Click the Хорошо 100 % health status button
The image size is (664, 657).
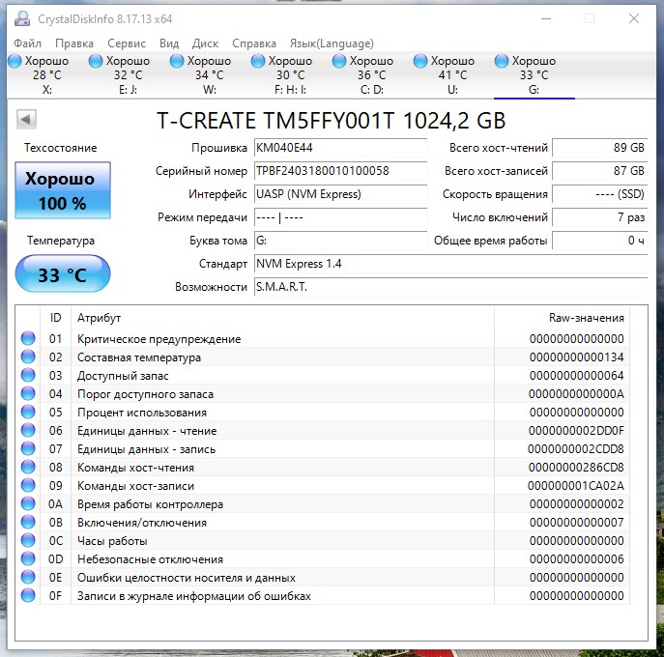click(63, 190)
